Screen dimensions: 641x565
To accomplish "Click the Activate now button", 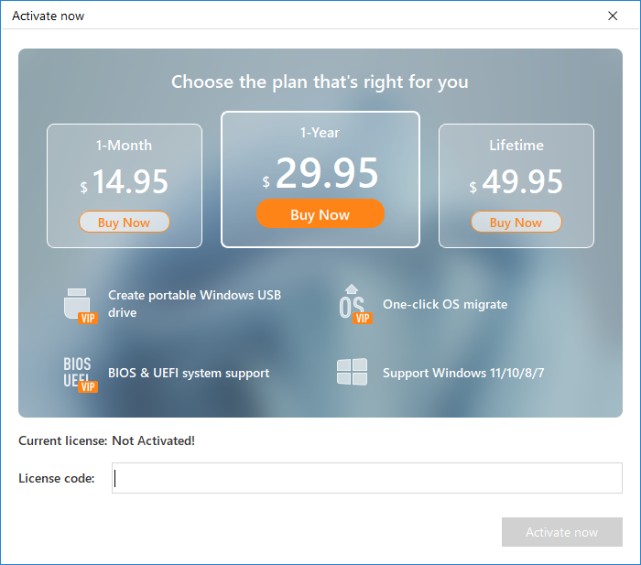I will tap(562, 532).
